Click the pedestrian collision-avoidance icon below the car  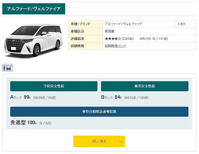click(7, 68)
